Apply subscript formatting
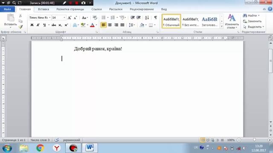This screenshot has width=273, height=153. coord(60,25)
